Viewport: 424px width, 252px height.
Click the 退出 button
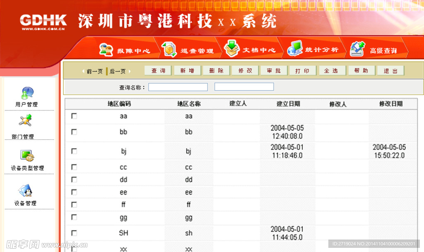tap(390, 71)
